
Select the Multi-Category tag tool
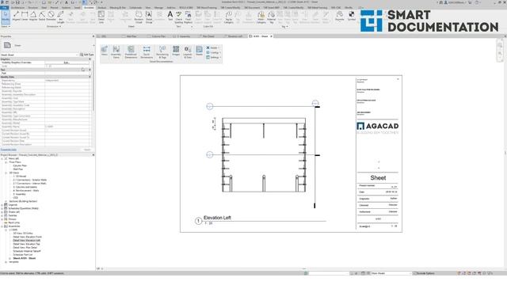[x=261, y=17]
